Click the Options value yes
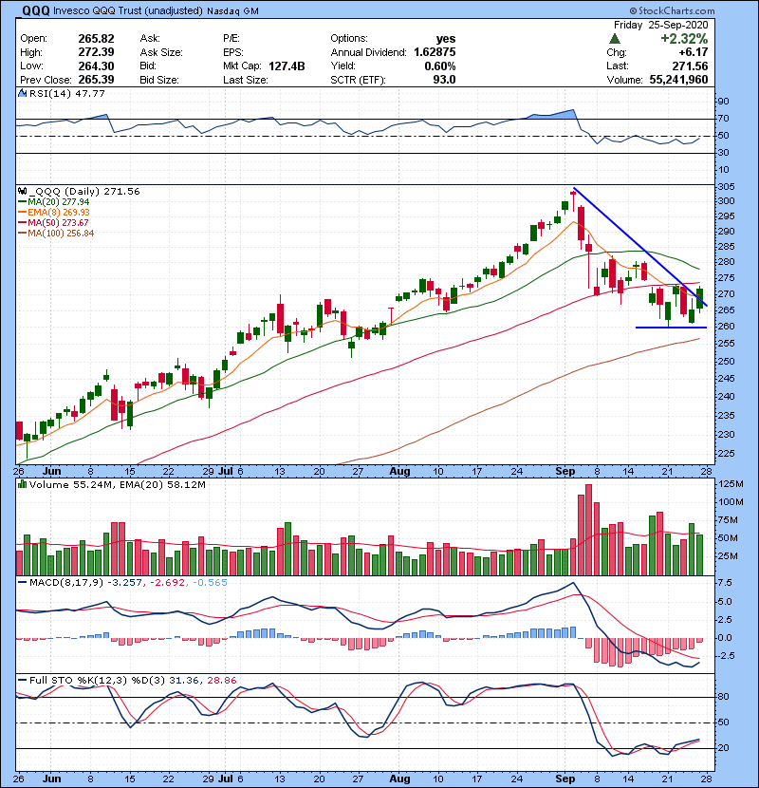The width and height of the screenshot is (759, 788). pos(446,39)
